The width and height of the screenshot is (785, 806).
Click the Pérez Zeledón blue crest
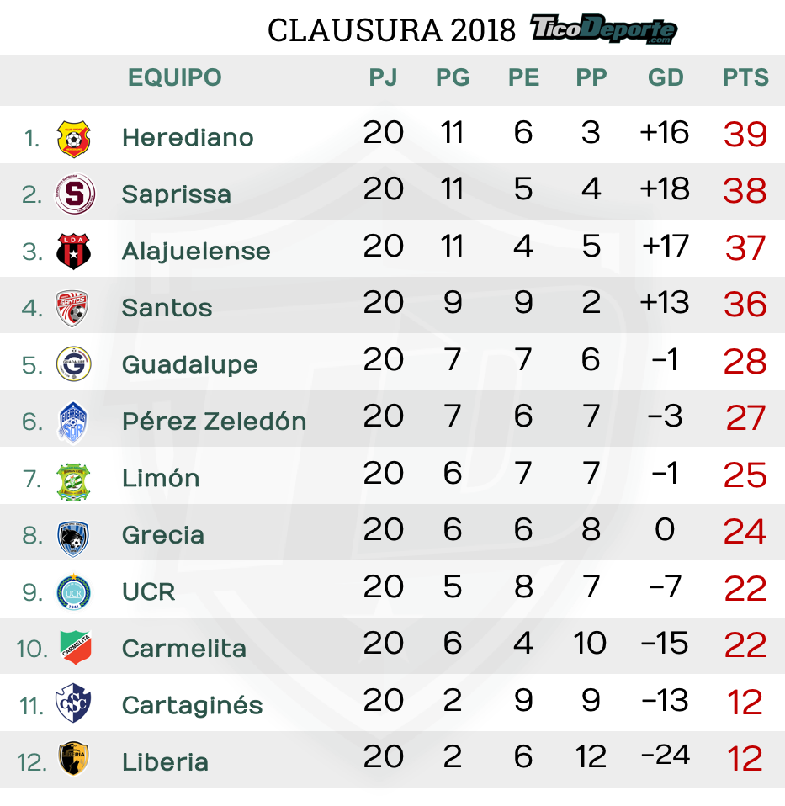tap(73, 422)
